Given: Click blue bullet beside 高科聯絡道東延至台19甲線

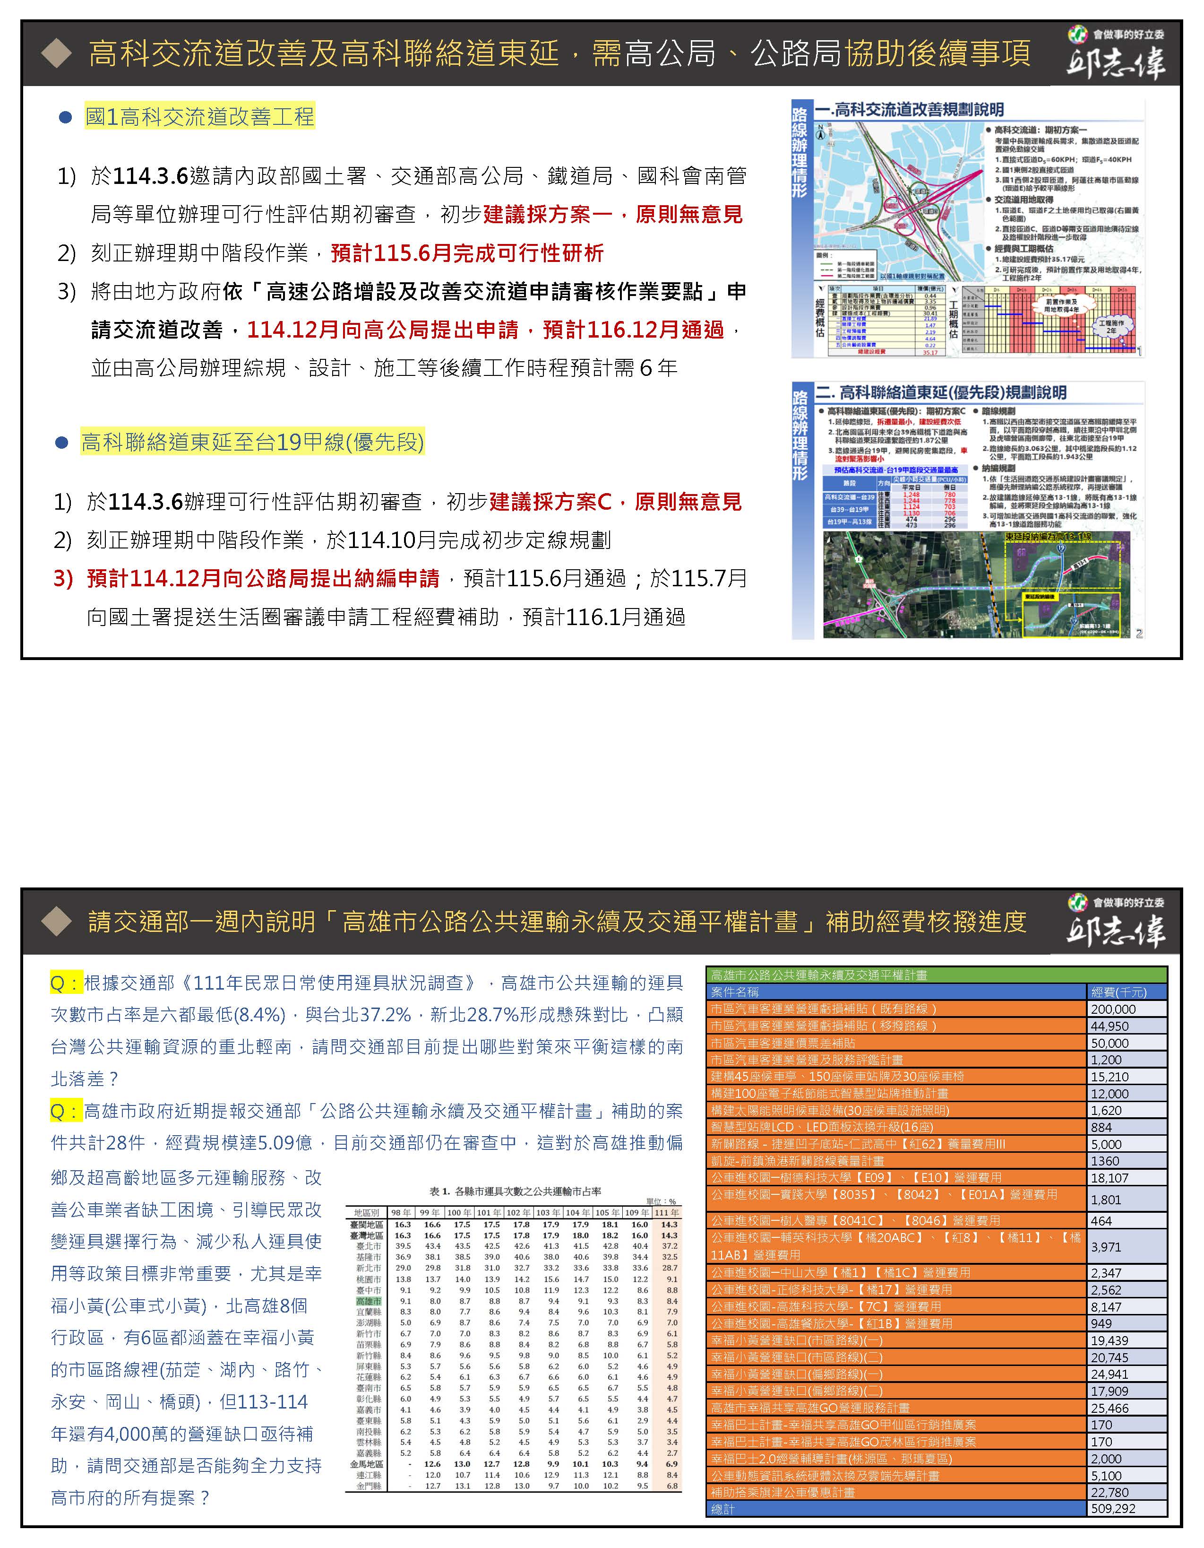Looking at the screenshot, I should (x=62, y=444).
